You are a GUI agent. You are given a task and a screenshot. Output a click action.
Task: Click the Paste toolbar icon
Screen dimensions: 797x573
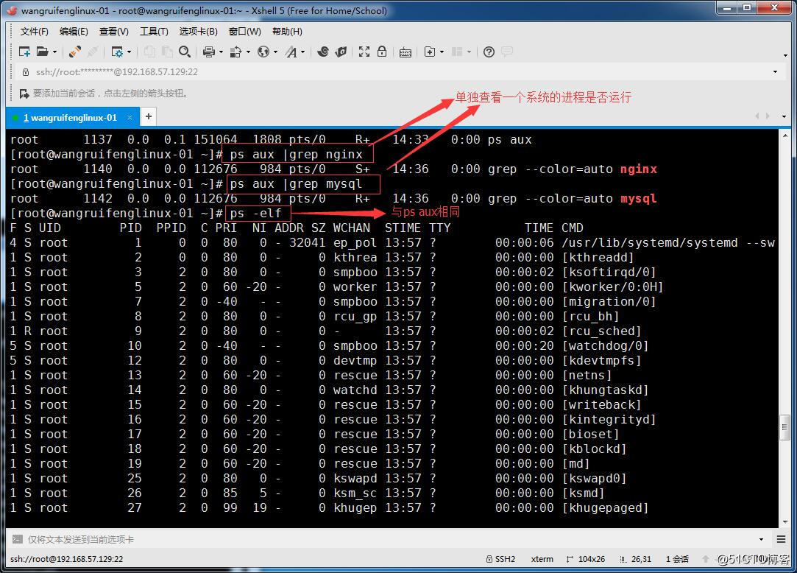coord(167,52)
